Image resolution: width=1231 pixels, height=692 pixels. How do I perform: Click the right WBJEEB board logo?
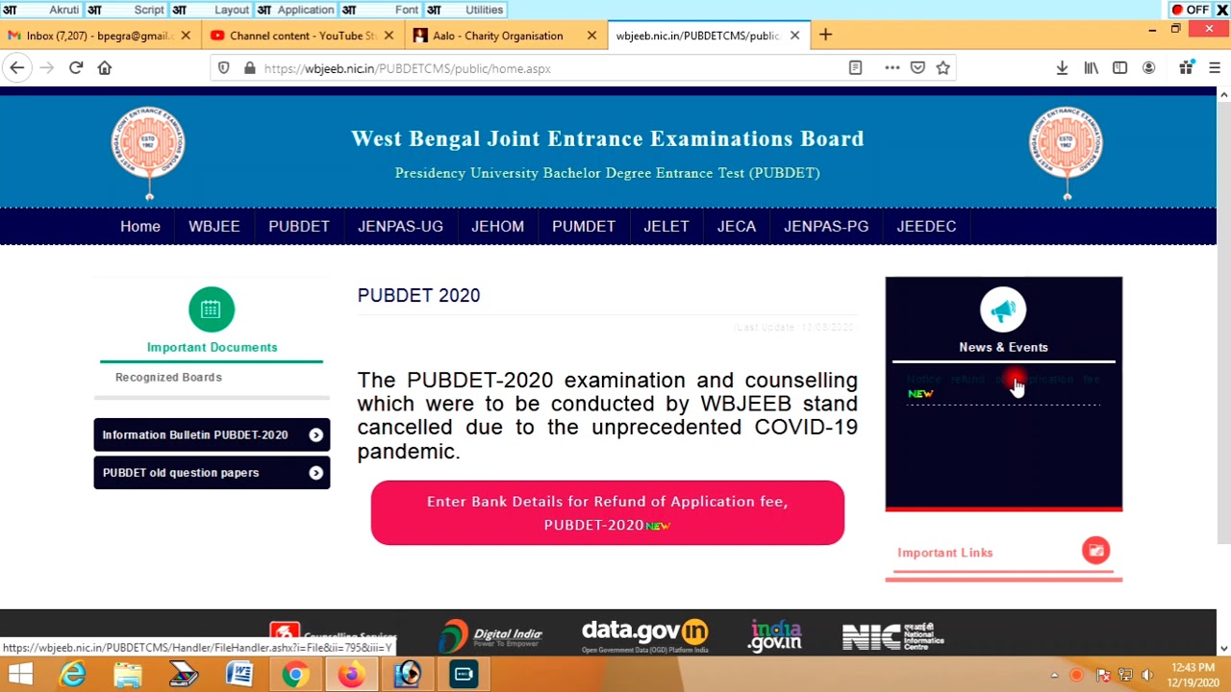tap(1067, 152)
